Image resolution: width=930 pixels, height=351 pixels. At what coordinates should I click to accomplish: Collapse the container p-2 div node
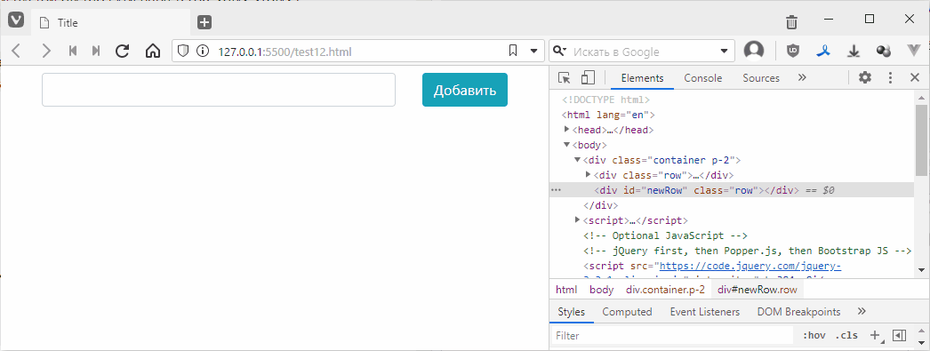pos(578,160)
